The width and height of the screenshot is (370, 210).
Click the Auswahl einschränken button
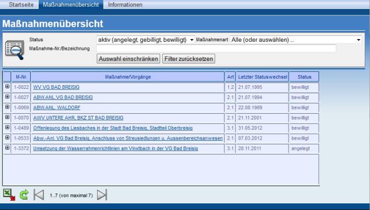pyautogui.click(x=128, y=59)
